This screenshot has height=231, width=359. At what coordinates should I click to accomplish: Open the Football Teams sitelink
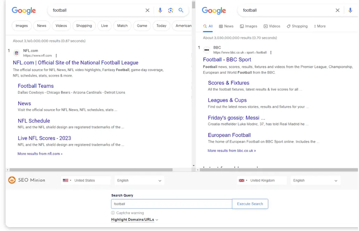pos(36,86)
